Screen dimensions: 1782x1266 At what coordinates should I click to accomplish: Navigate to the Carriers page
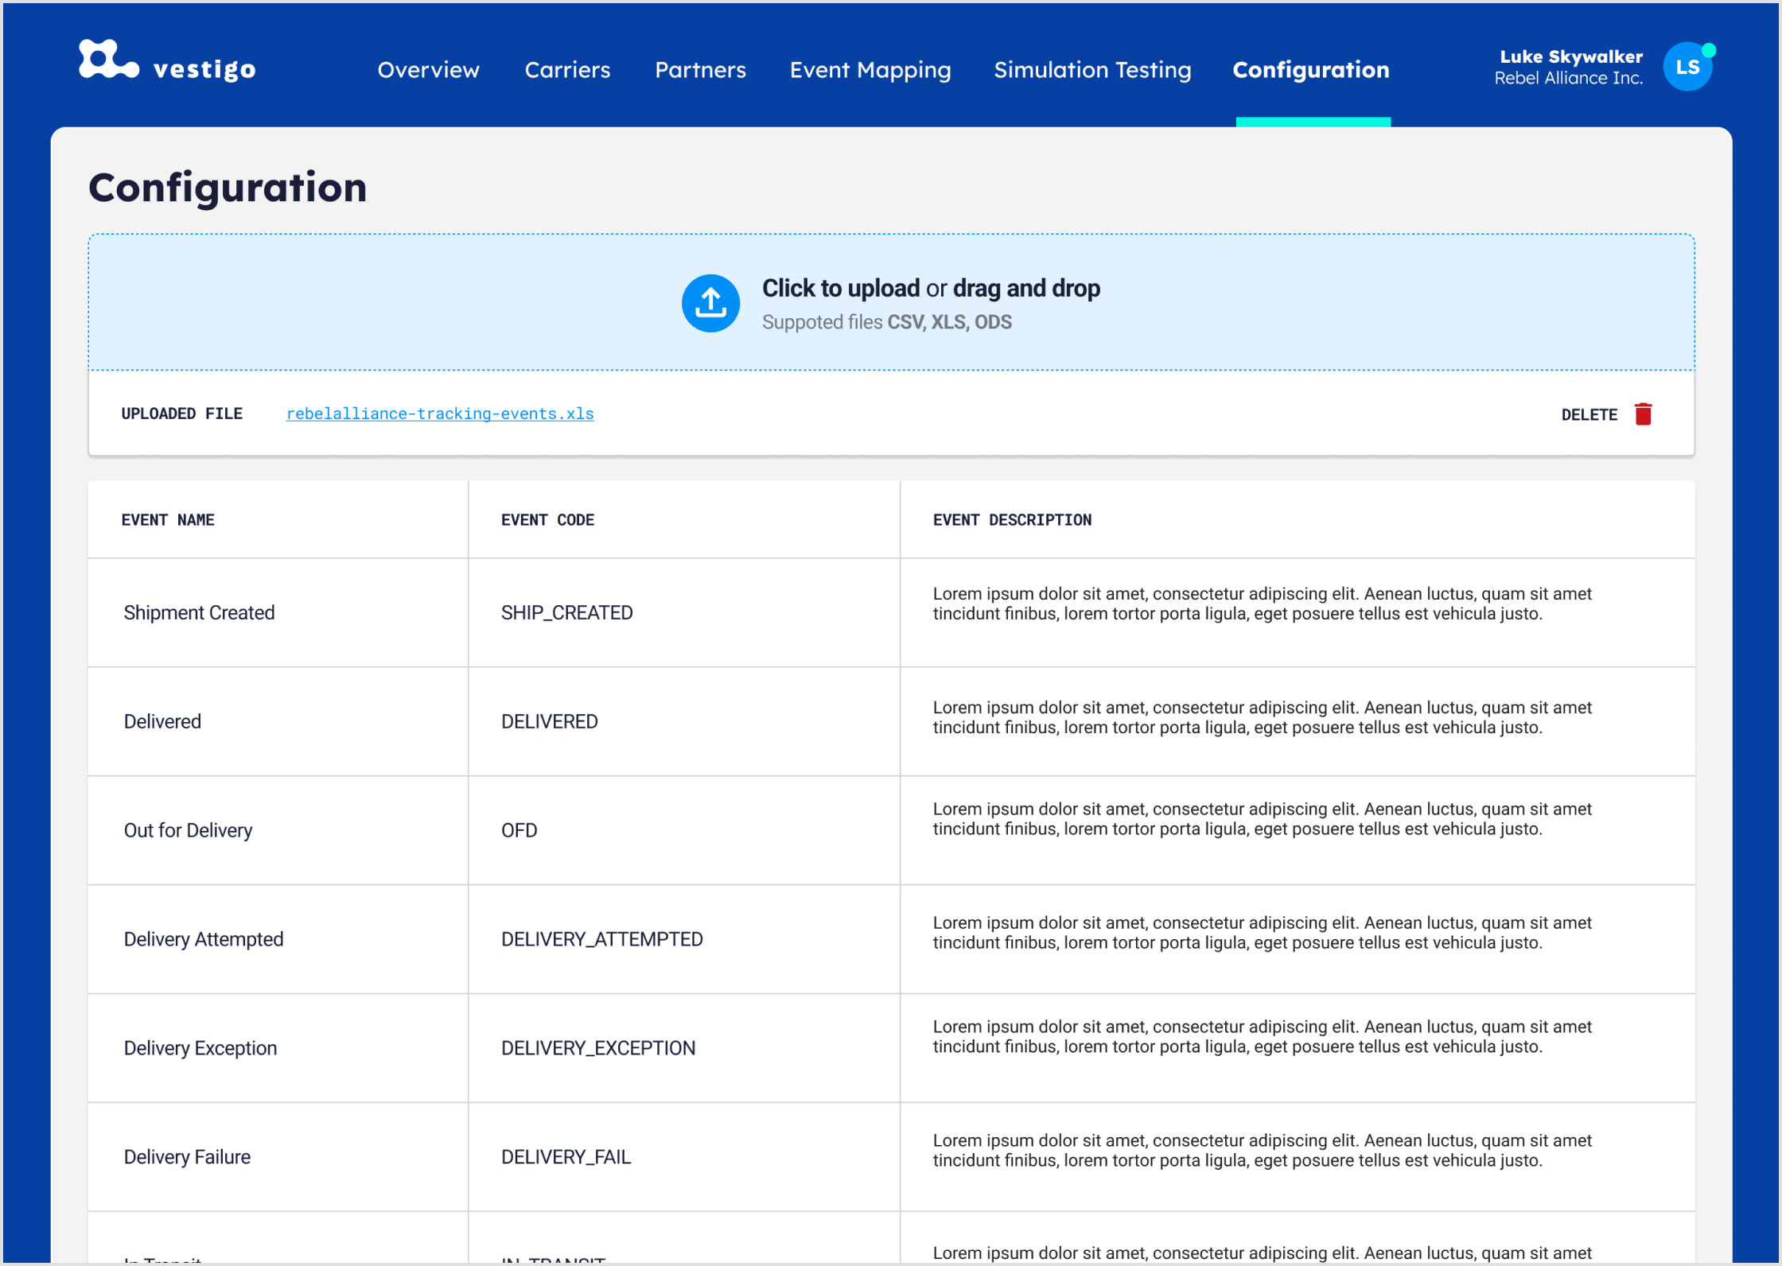(567, 70)
